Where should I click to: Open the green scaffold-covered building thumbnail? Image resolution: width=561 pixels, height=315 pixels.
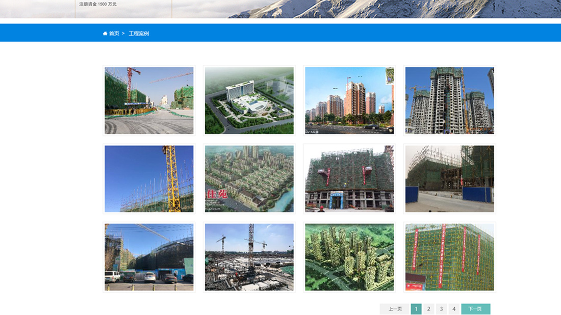[x=349, y=178]
